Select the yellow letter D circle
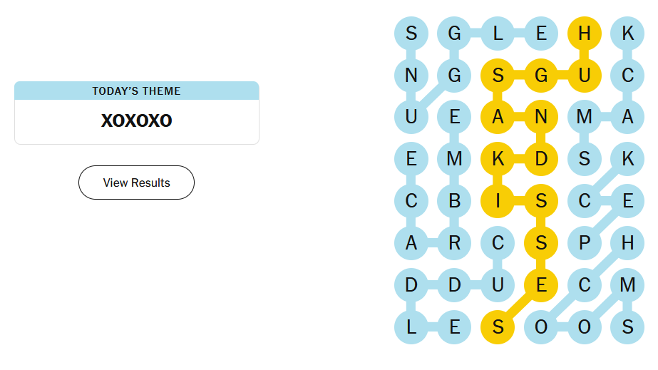658x370 pixels. click(x=541, y=159)
